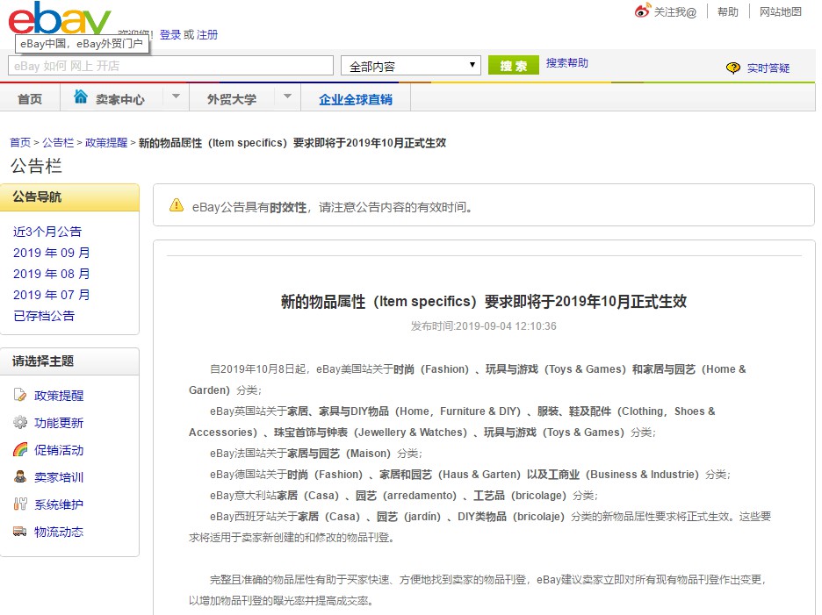The width and height of the screenshot is (822, 615).
Task: Click the 登录 link
Action: pos(169,35)
